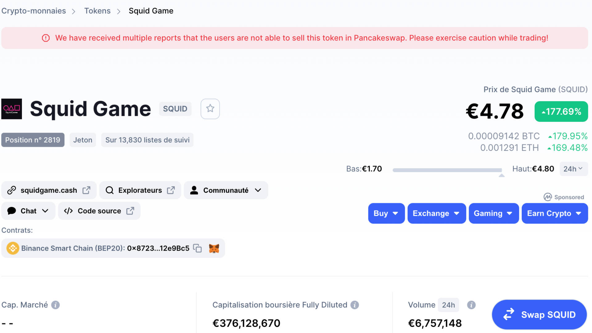Click the CoinMarketCap Sponsored logo icon
Viewport: 592px width, 333px height.
pyautogui.click(x=548, y=197)
